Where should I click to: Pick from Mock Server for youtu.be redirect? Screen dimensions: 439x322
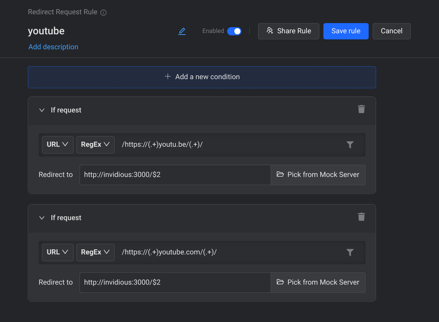tap(318, 175)
